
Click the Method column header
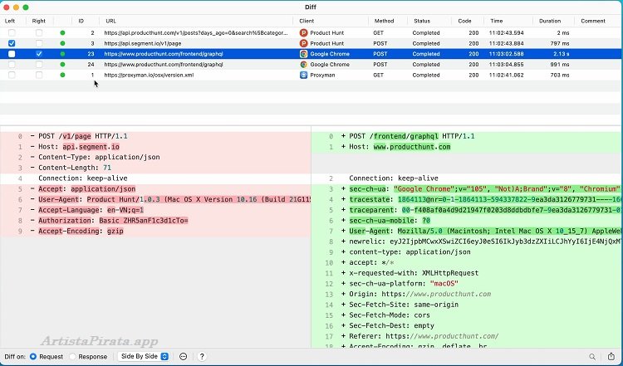384,20
